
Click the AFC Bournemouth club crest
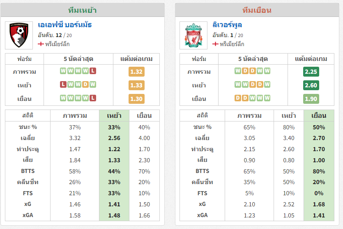(x=19, y=35)
